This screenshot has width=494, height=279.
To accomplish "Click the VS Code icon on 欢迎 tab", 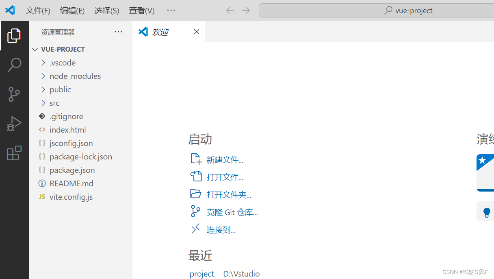I will point(143,32).
